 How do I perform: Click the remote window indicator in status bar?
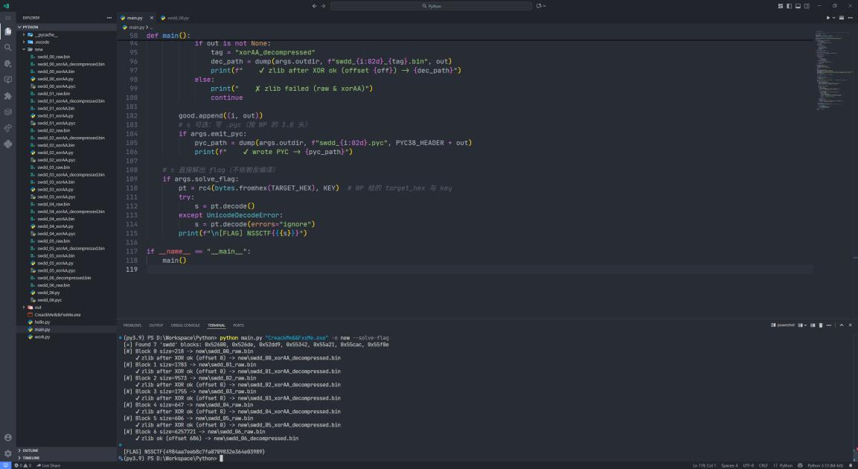pyautogui.click(x=5, y=465)
